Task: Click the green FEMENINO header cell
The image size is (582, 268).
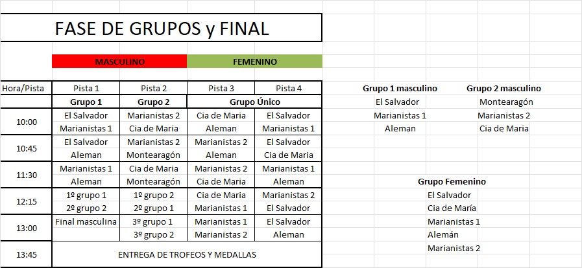Action: 254,61
